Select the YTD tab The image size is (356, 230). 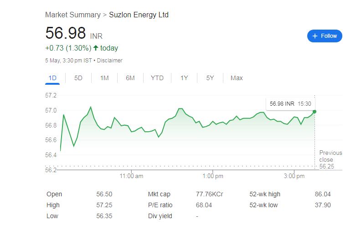[157, 78]
